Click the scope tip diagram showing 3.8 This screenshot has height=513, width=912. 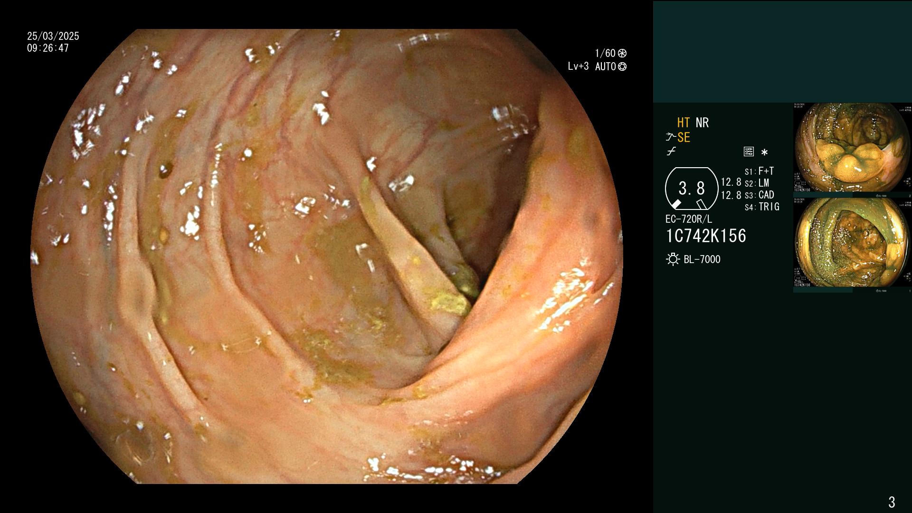692,189
